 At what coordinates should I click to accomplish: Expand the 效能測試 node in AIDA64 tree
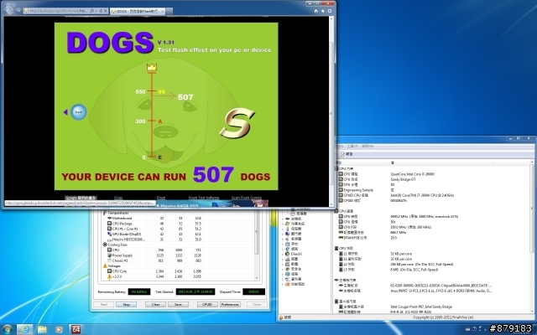tap(283, 284)
